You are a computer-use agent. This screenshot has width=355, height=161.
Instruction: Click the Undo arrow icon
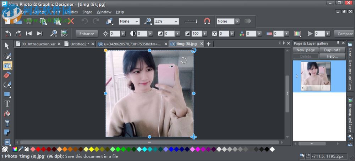click(84, 21)
